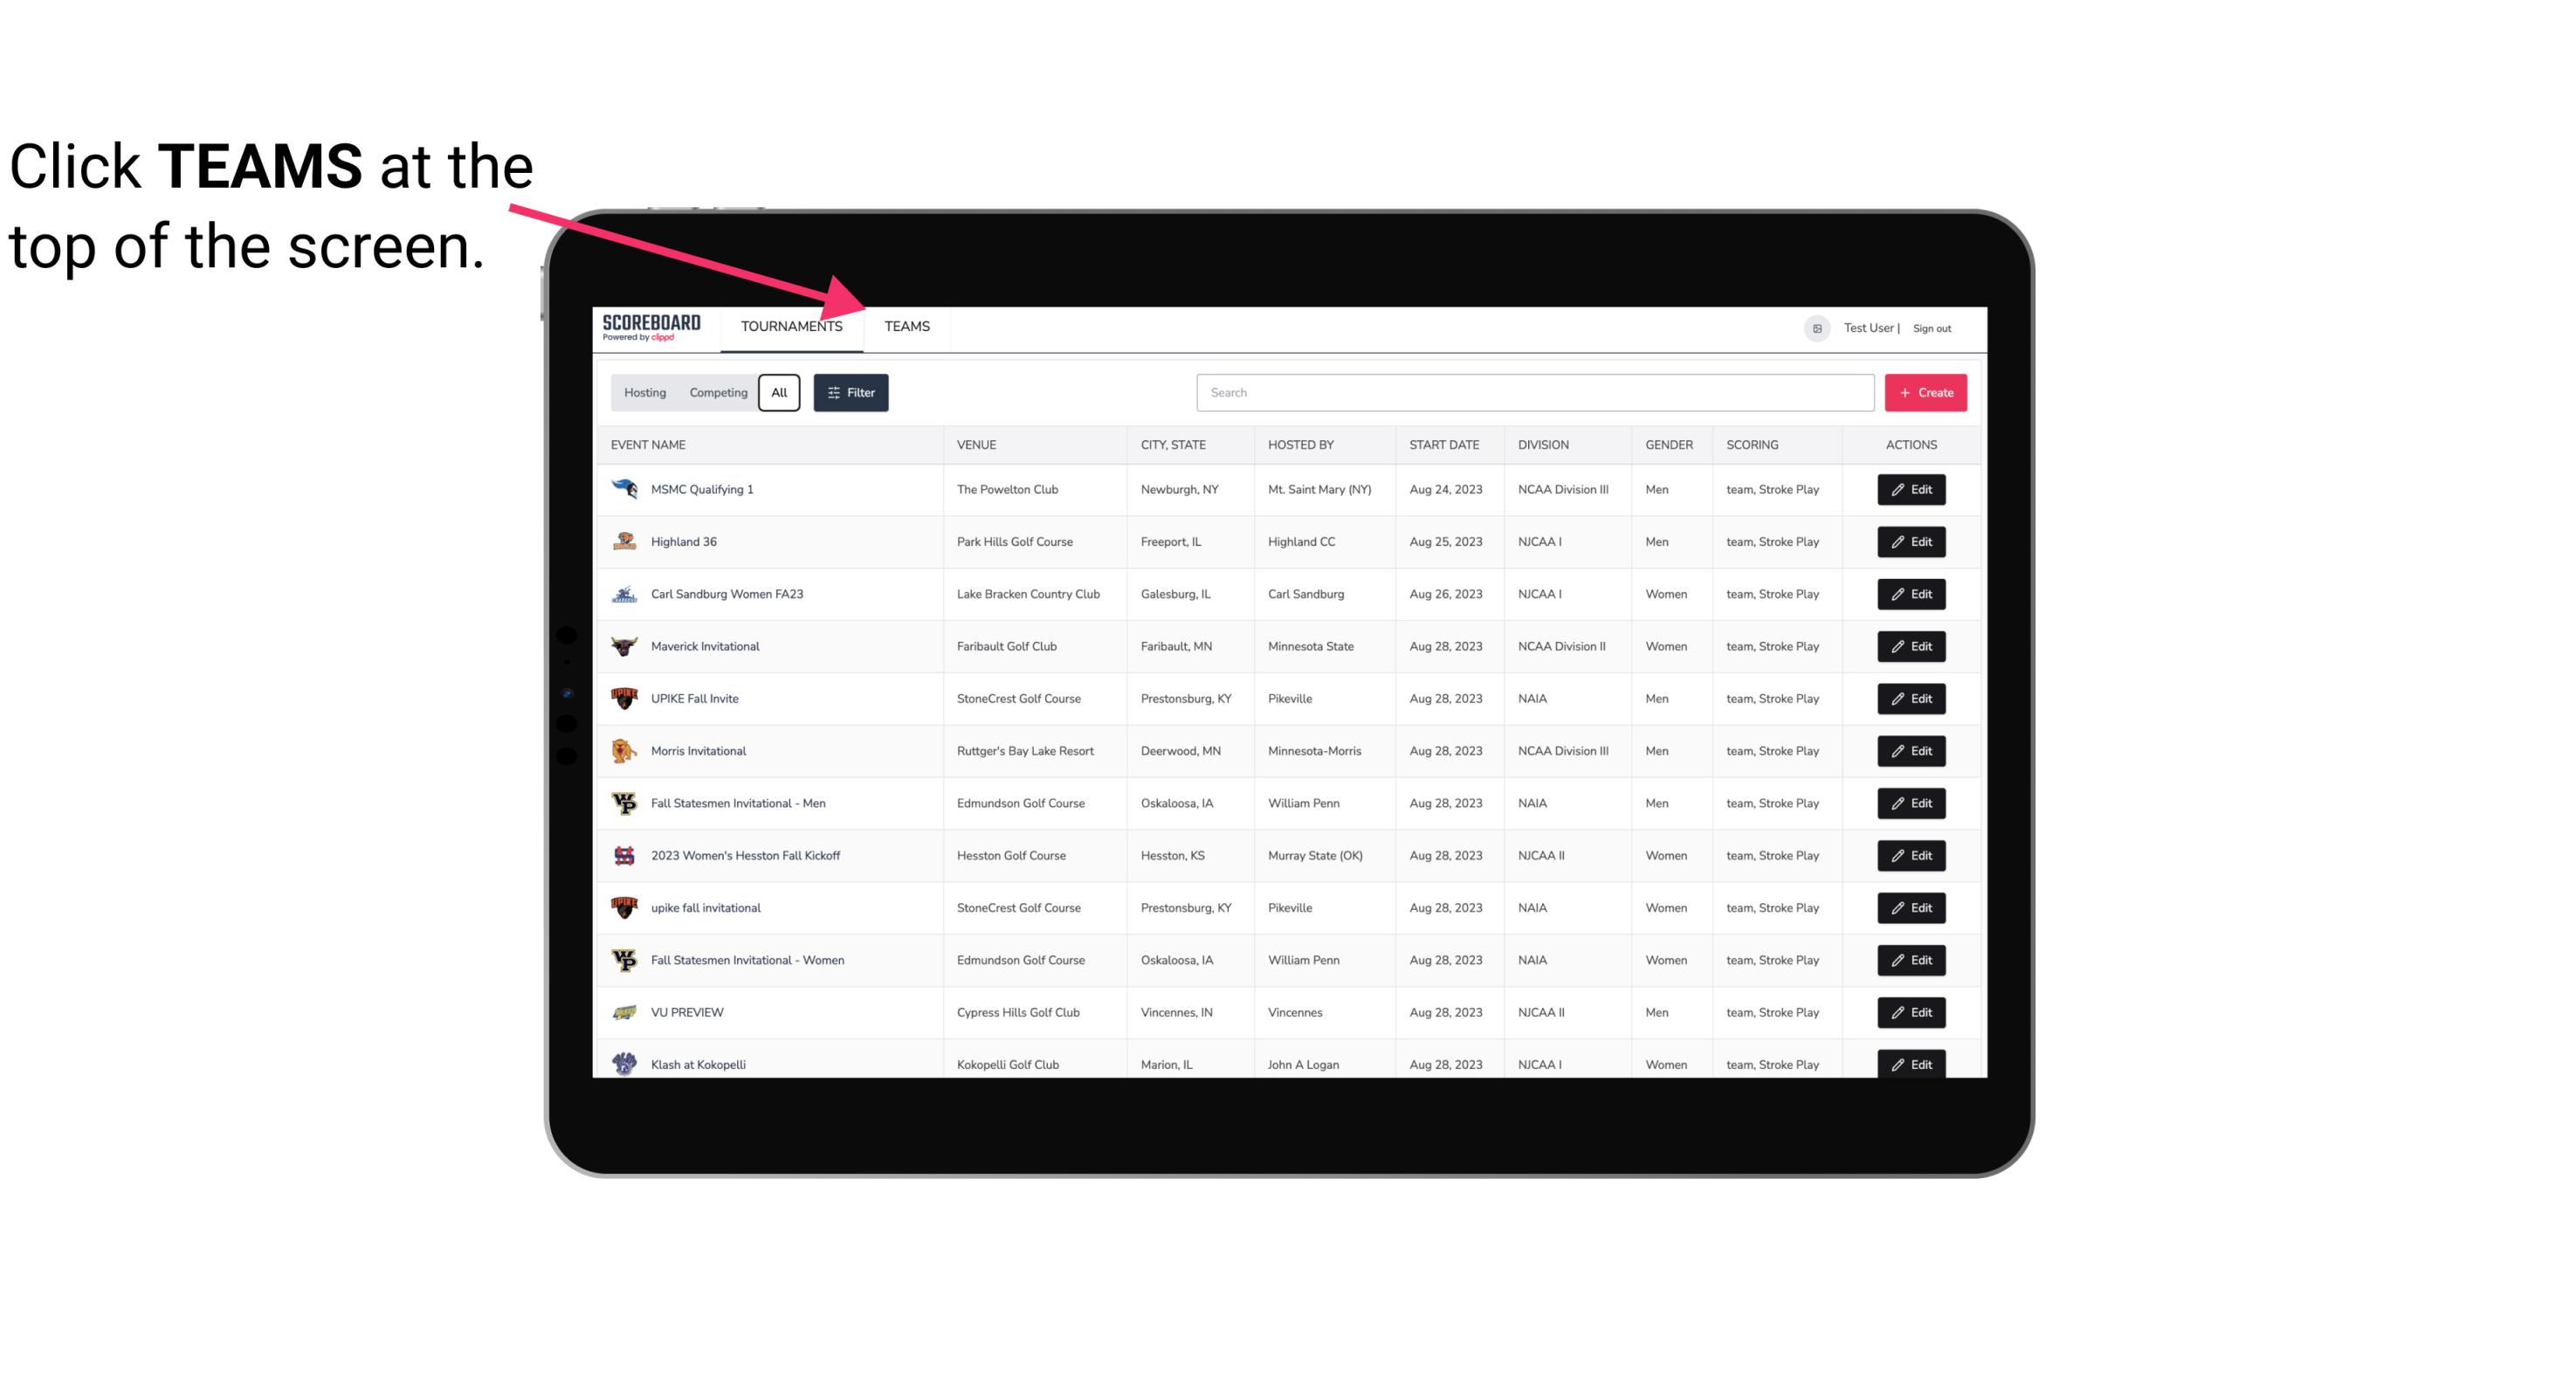Select the All filter toggle
Viewport: 2576px width, 1386px height.
click(780, 391)
